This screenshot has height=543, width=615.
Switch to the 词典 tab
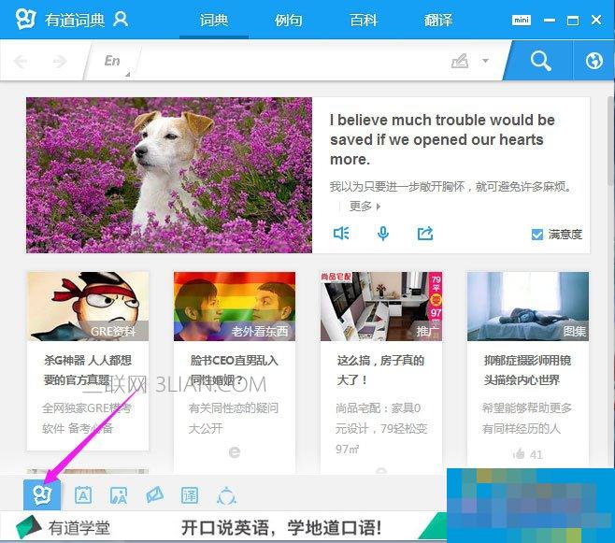coord(214,20)
